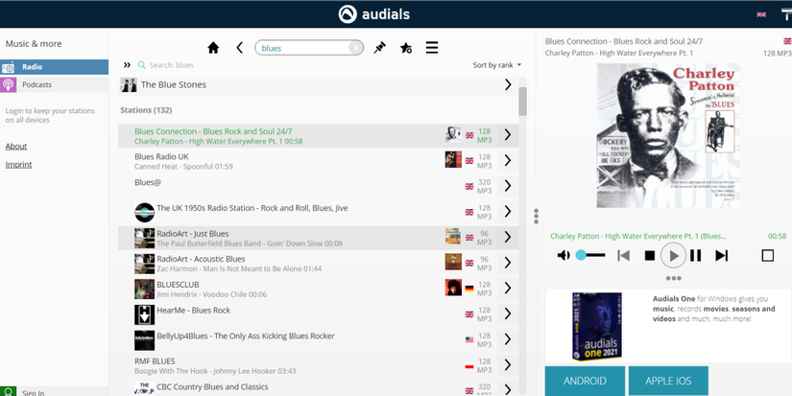Expand BLUESCLUB station details chevron
Viewport: 792px width, 396px height.
pos(508,289)
